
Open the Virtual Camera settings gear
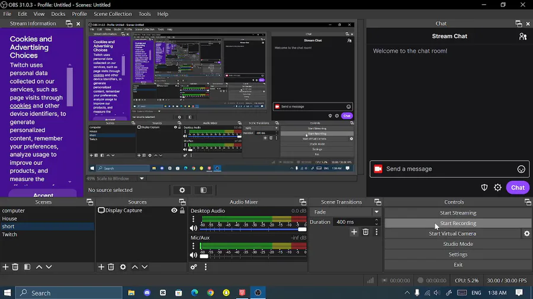point(526,234)
